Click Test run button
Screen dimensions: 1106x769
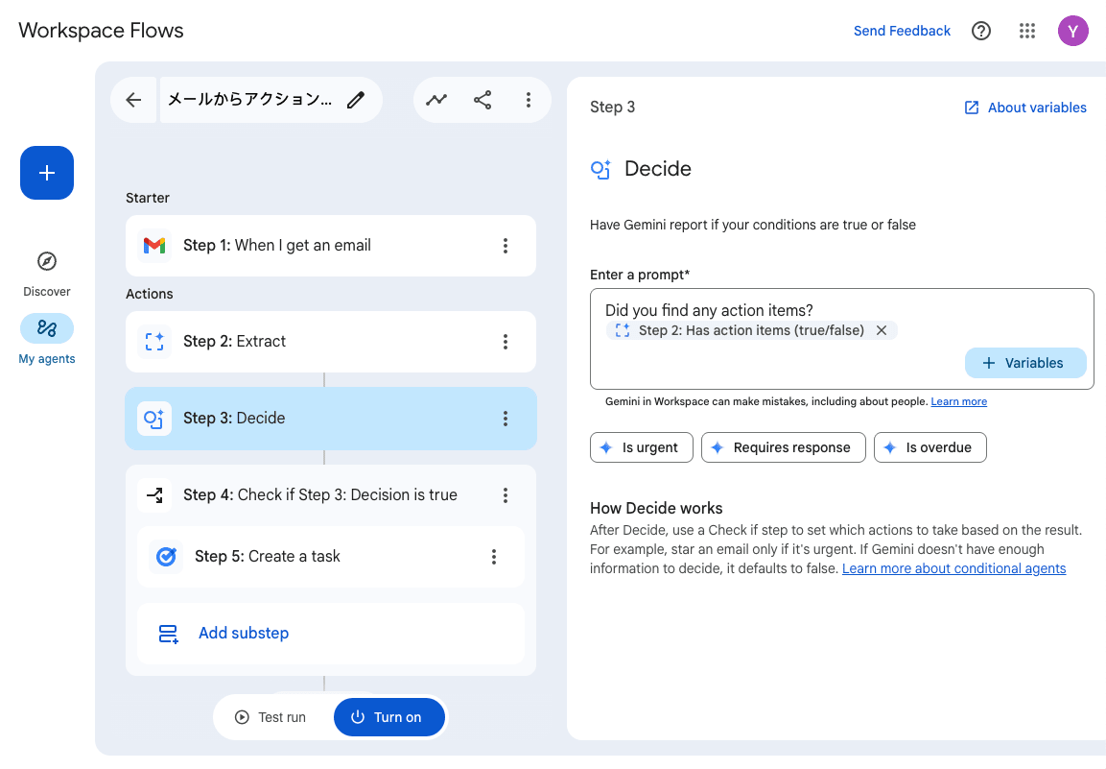point(271,717)
